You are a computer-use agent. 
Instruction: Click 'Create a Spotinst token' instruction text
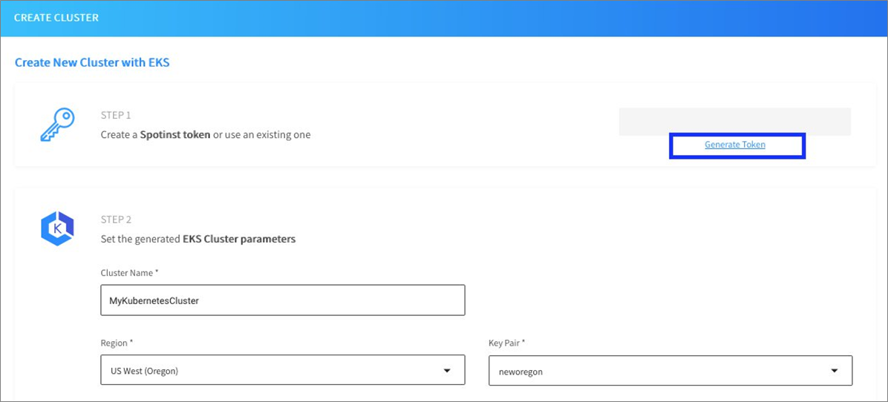point(206,135)
